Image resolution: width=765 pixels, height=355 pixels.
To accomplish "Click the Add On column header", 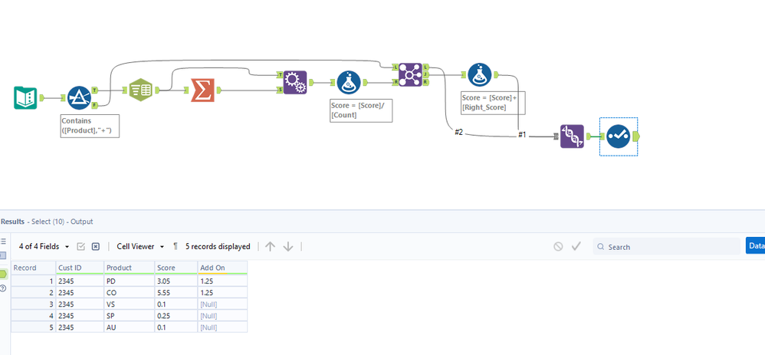I will click(x=222, y=268).
